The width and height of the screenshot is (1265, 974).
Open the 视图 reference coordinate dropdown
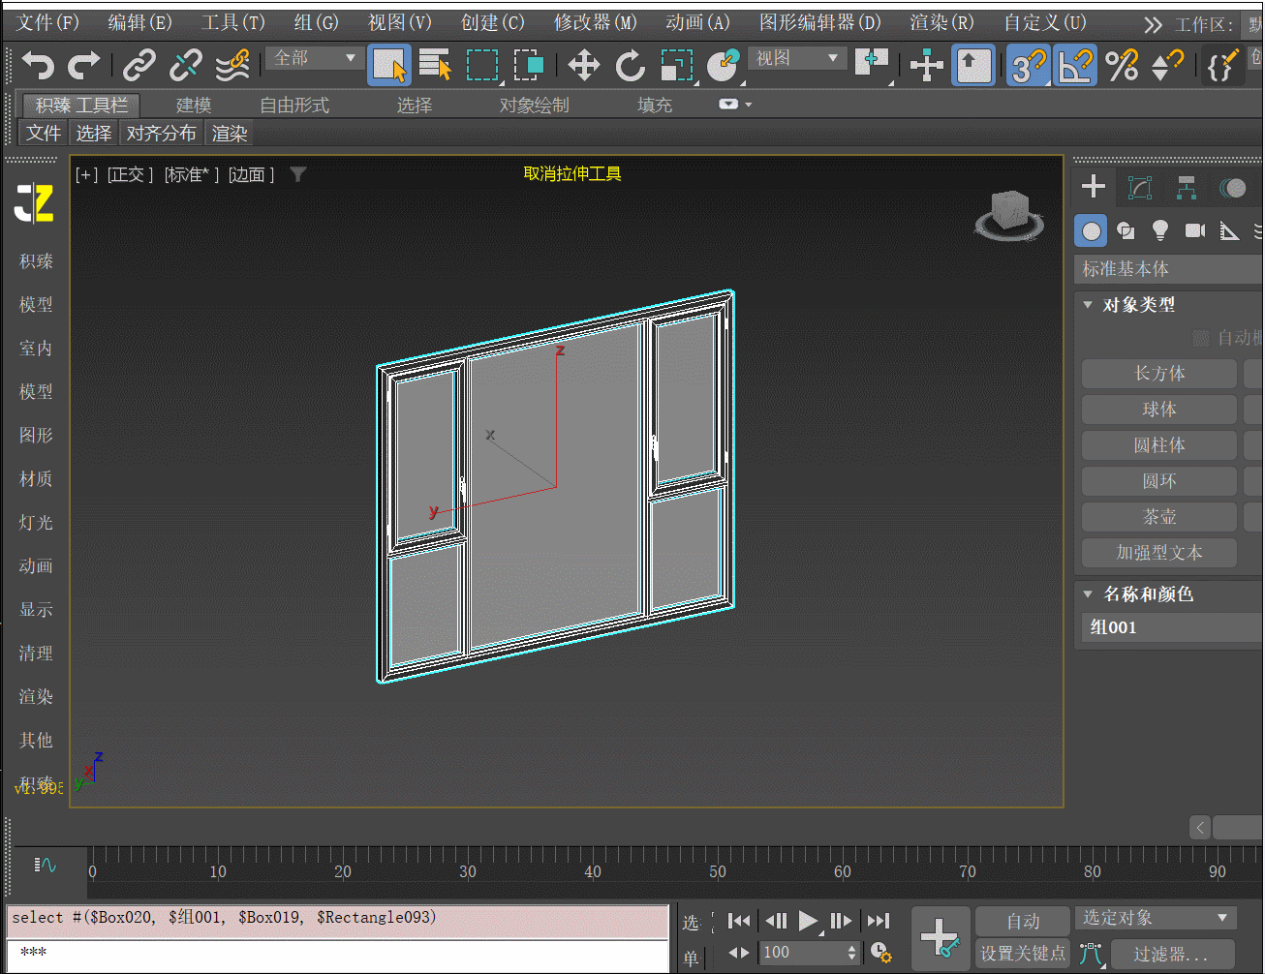[798, 58]
